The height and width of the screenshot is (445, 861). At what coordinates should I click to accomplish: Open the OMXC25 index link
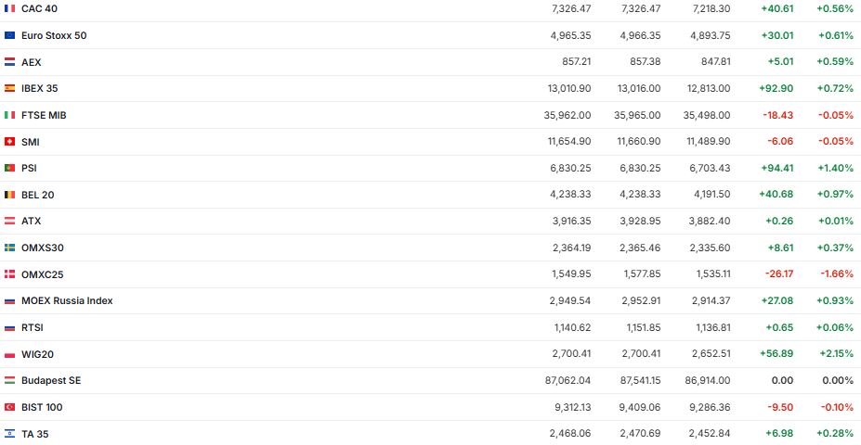(43, 274)
